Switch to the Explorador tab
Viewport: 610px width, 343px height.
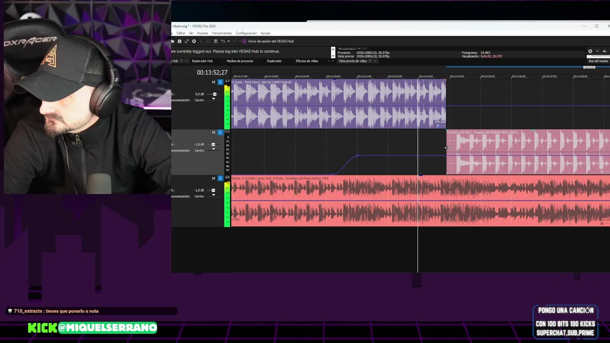(274, 61)
